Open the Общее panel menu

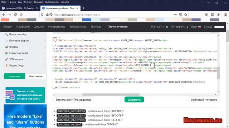pos(8,27)
